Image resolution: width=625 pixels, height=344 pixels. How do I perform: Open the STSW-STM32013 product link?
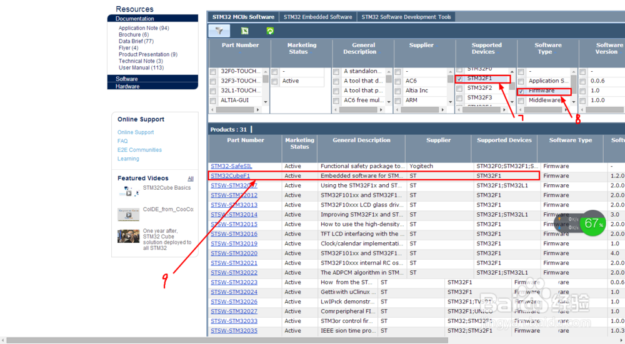[234, 205]
